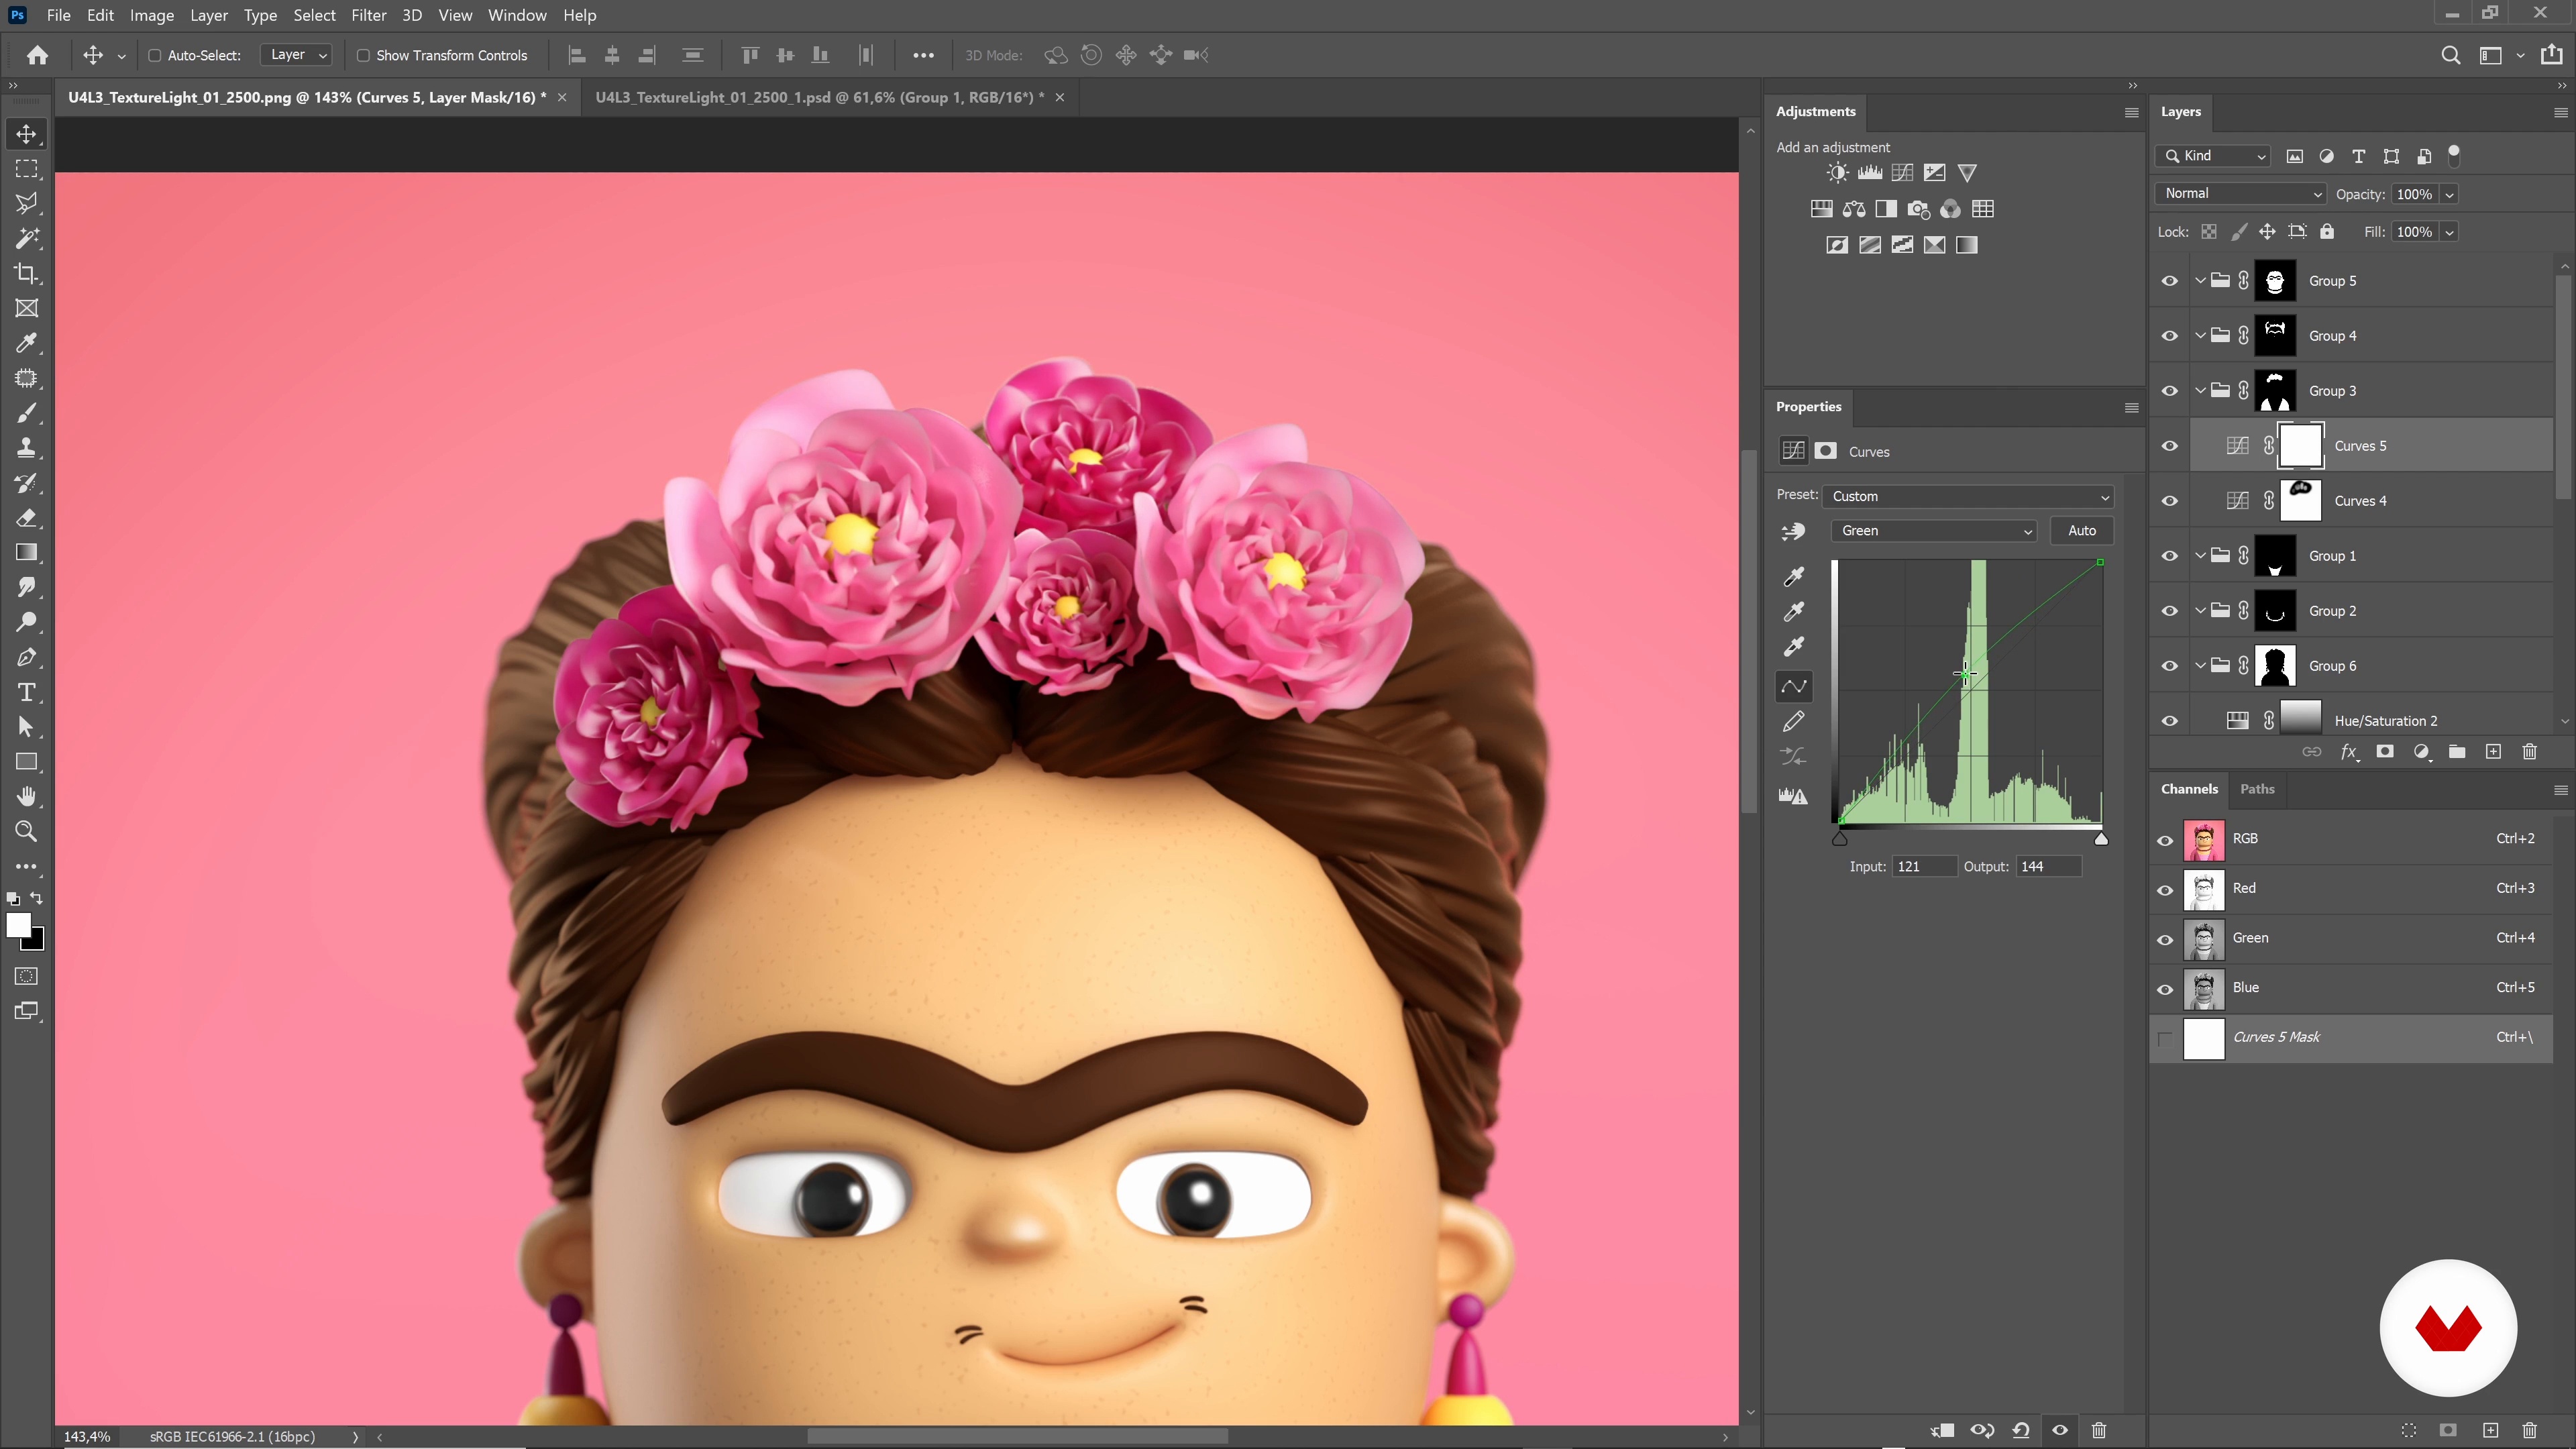The height and width of the screenshot is (1449, 2576).
Task: Open the Curves channel dropdown showing Green
Action: click(1934, 531)
